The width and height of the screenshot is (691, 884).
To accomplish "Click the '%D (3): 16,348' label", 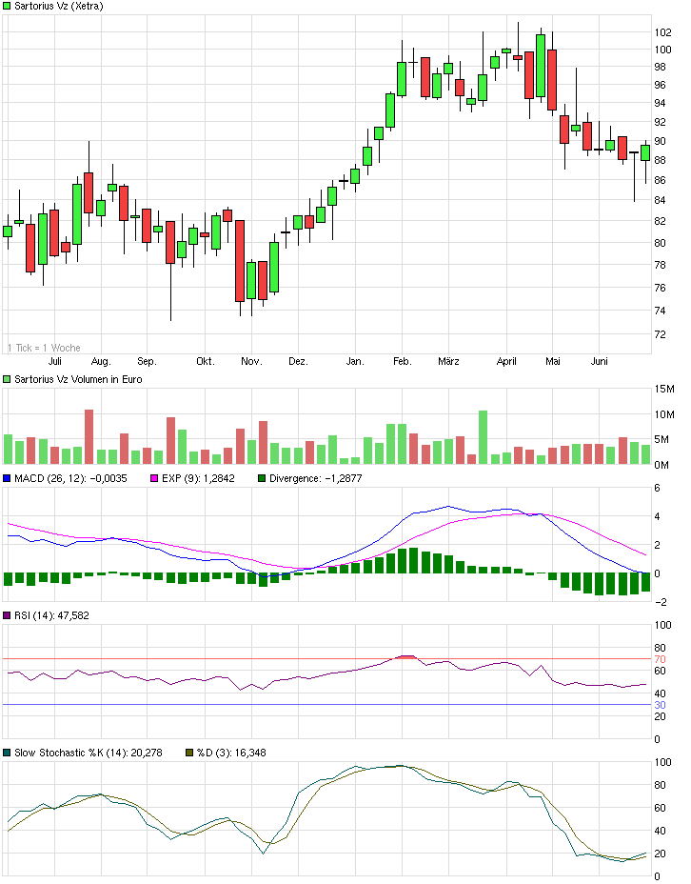I will (231, 753).
